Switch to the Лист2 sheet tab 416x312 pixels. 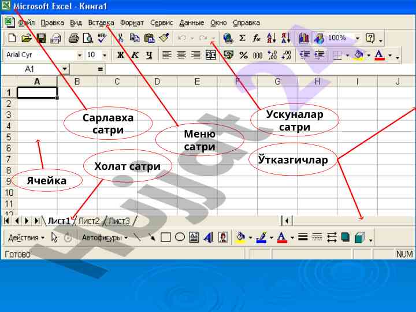click(x=89, y=221)
